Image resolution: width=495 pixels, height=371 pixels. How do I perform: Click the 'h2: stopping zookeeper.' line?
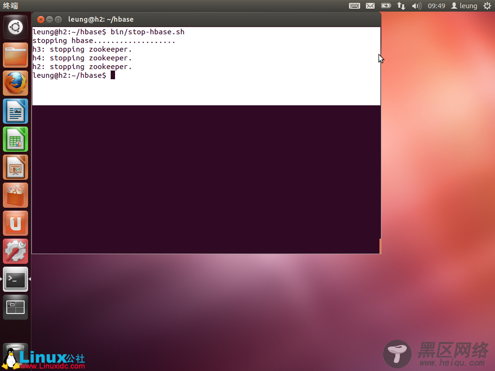82,67
